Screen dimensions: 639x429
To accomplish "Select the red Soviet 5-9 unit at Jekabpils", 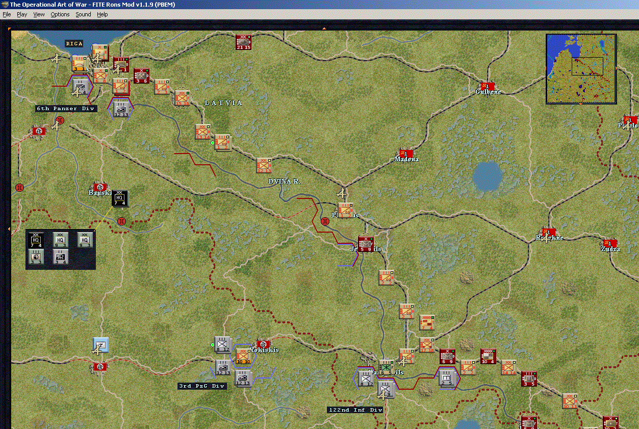I will coord(366,244).
